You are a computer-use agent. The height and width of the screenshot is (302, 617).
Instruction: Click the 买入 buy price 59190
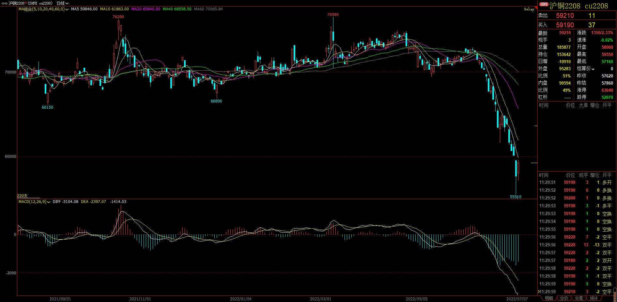click(565, 25)
